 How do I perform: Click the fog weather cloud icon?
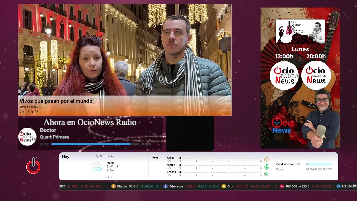click(x=97, y=167)
